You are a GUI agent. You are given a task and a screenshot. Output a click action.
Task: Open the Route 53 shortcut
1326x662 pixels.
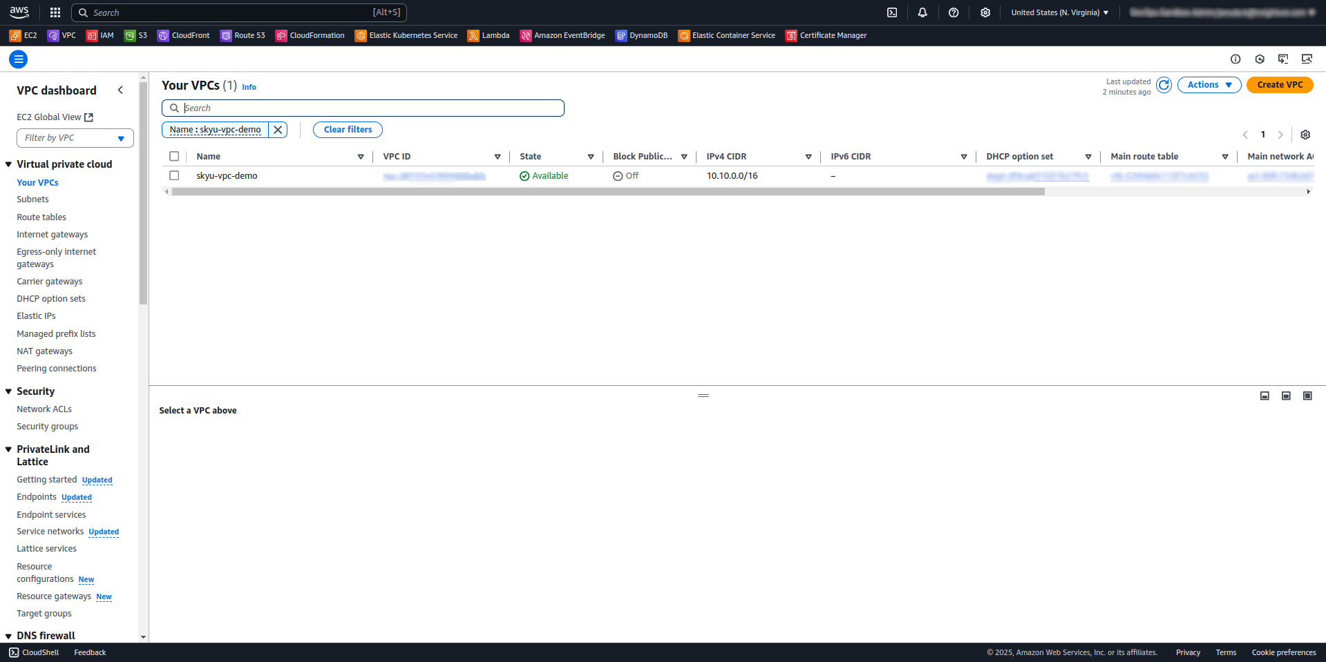click(243, 36)
